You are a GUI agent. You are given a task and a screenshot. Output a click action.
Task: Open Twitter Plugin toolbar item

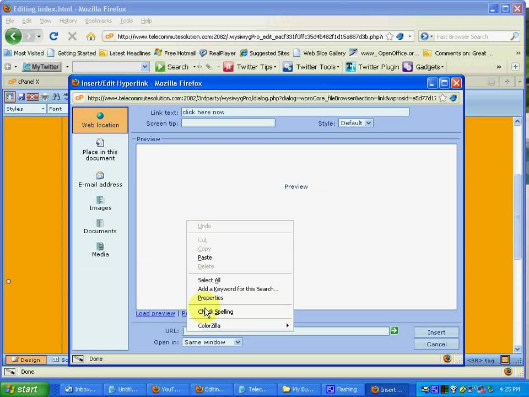(x=372, y=67)
